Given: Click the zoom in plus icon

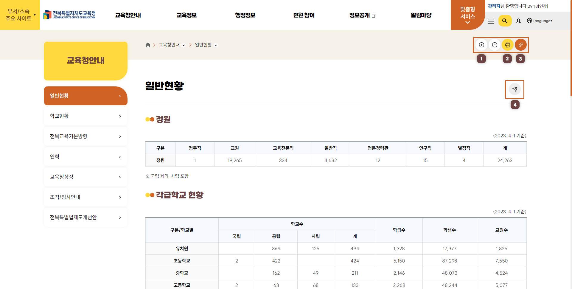Looking at the screenshot, I should (x=481, y=45).
